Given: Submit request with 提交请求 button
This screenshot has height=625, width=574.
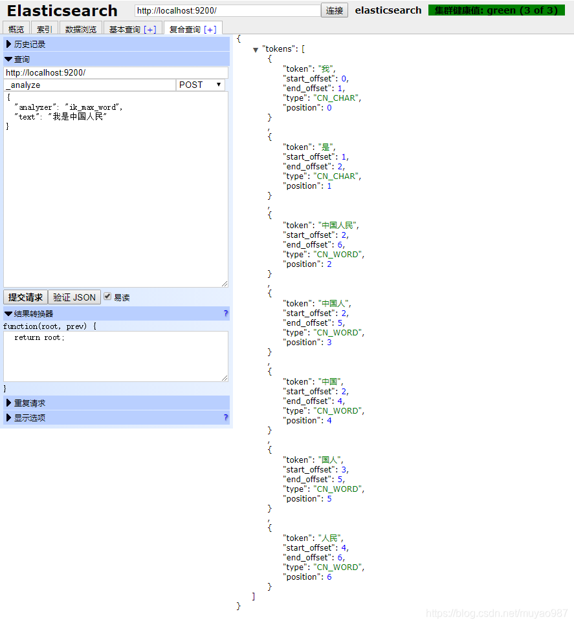Looking at the screenshot, I should 25,297.
